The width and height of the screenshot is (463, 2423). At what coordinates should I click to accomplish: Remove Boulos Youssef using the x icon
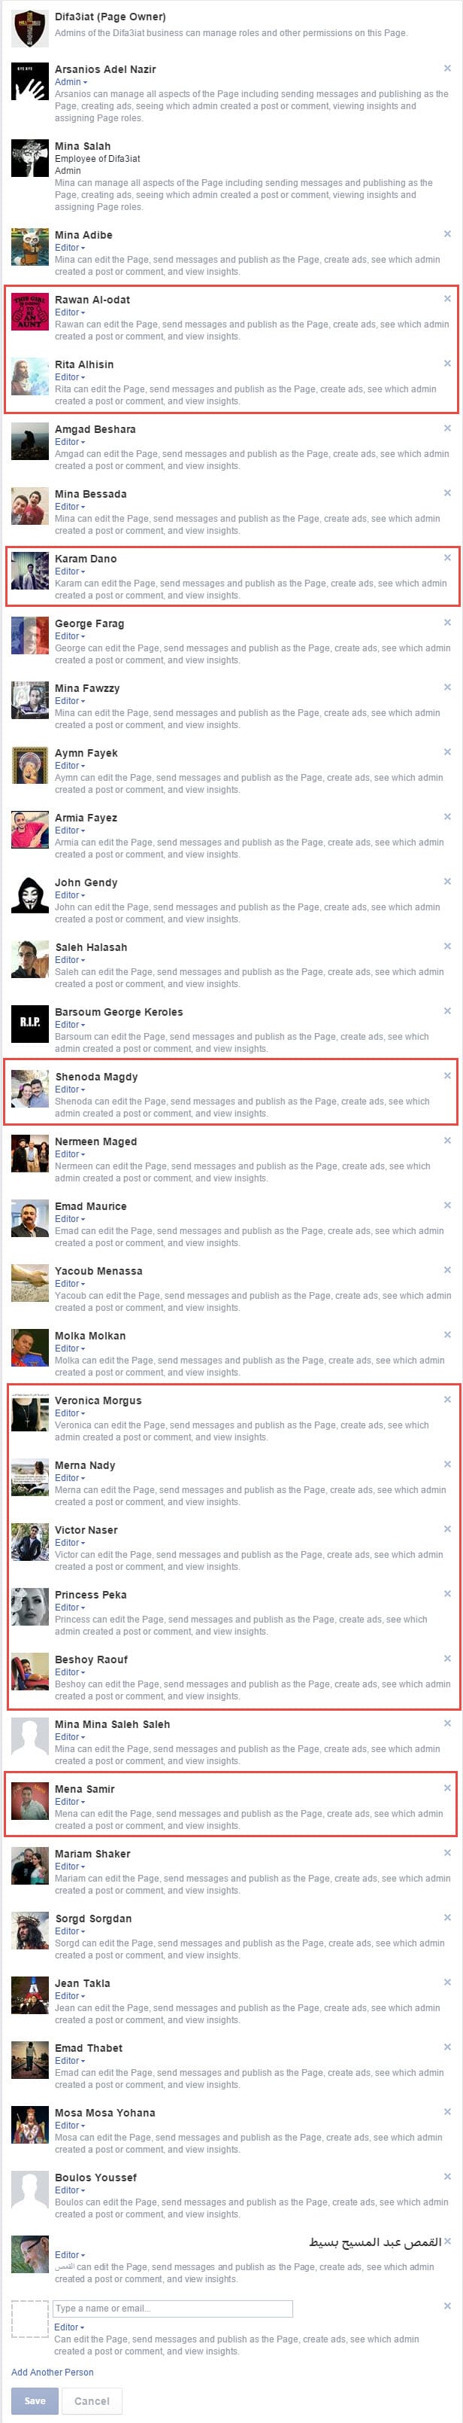(x=447, y=2175)
